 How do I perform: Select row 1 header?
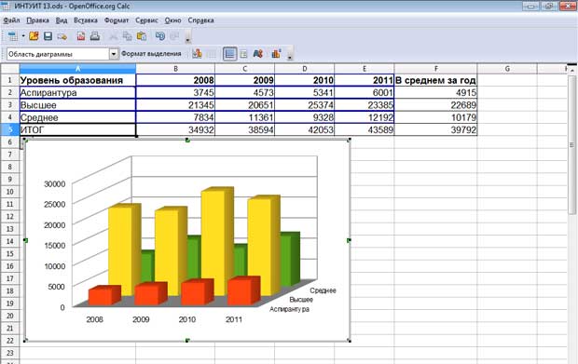click(x=9, y=80)
